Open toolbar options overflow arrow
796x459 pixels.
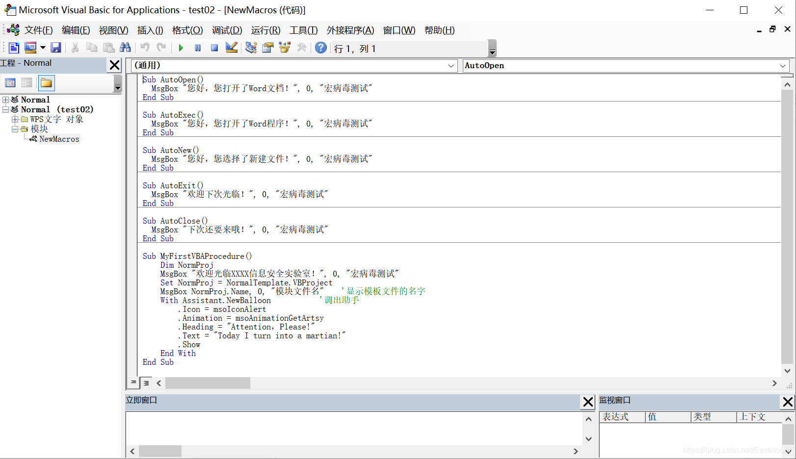pos(492,49)
